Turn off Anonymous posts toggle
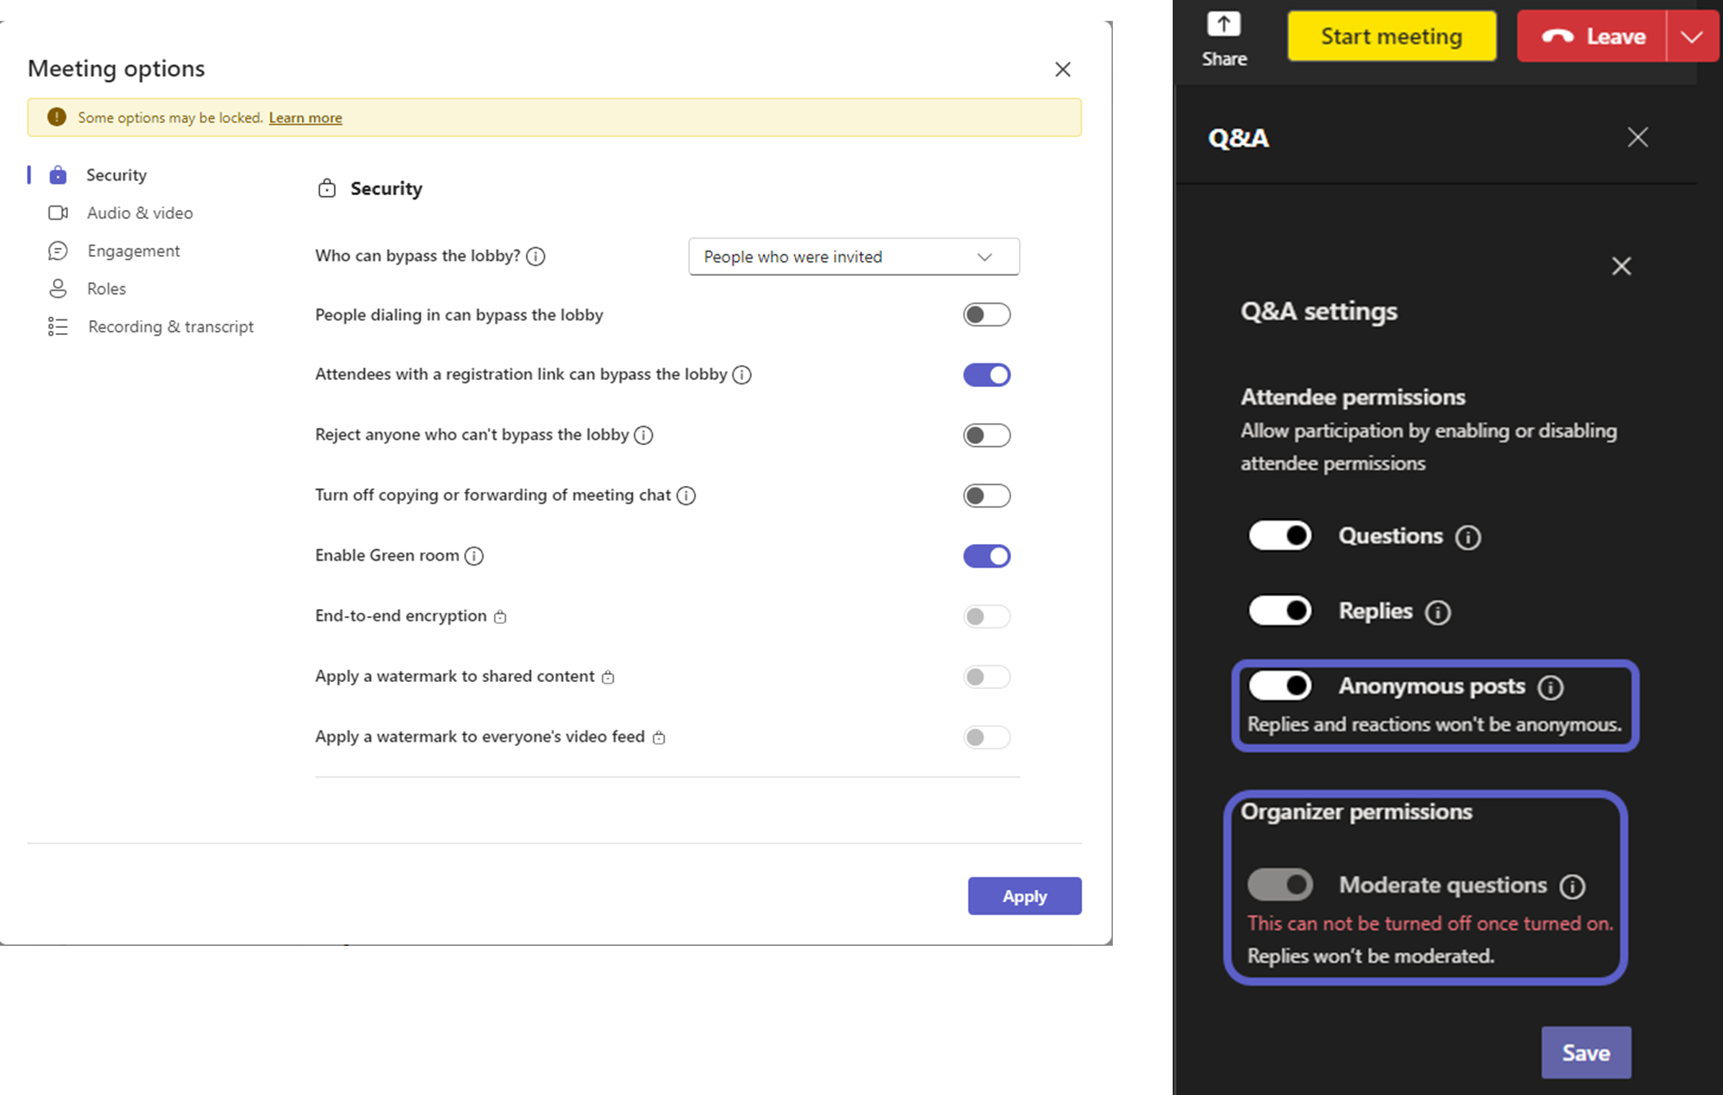 click(x=1280, y=686)
